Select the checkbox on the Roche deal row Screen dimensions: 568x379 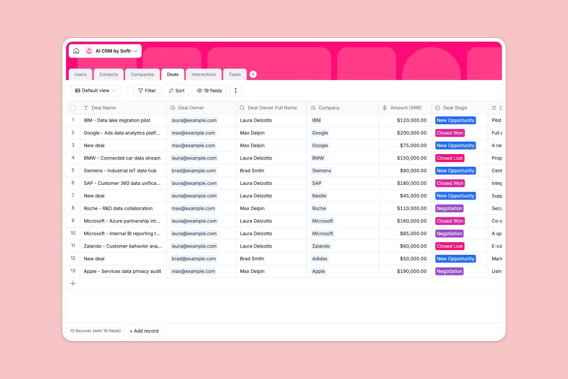point(73,208)
